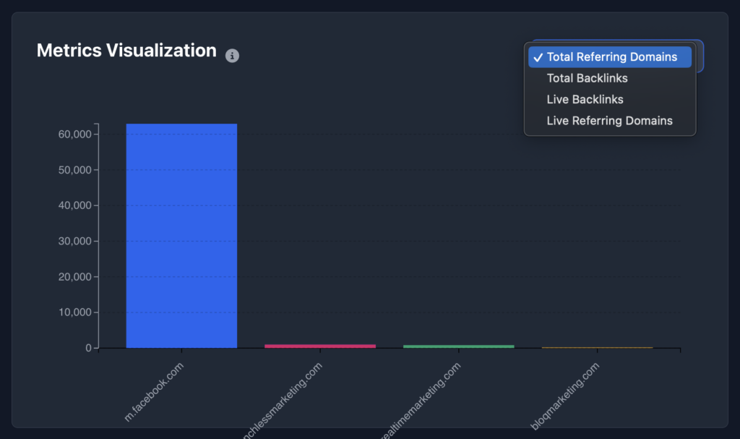
Task: Click the Metrics Visualization heading
Action: tap(126, 50)
